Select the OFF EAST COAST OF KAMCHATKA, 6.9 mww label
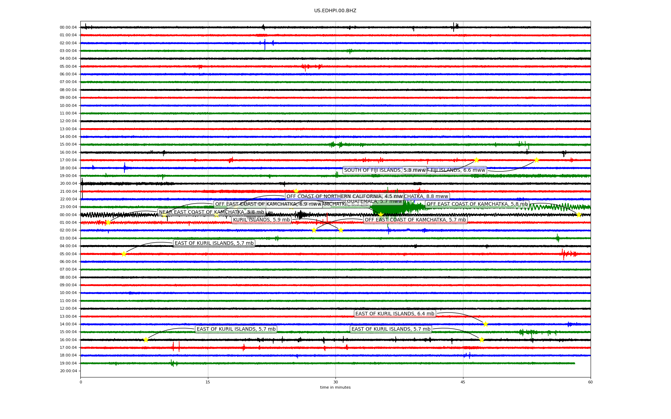Viewport: 671px width, 419px height. point(268,204)
